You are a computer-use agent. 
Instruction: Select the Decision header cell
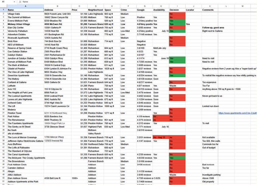click(177, 10)
